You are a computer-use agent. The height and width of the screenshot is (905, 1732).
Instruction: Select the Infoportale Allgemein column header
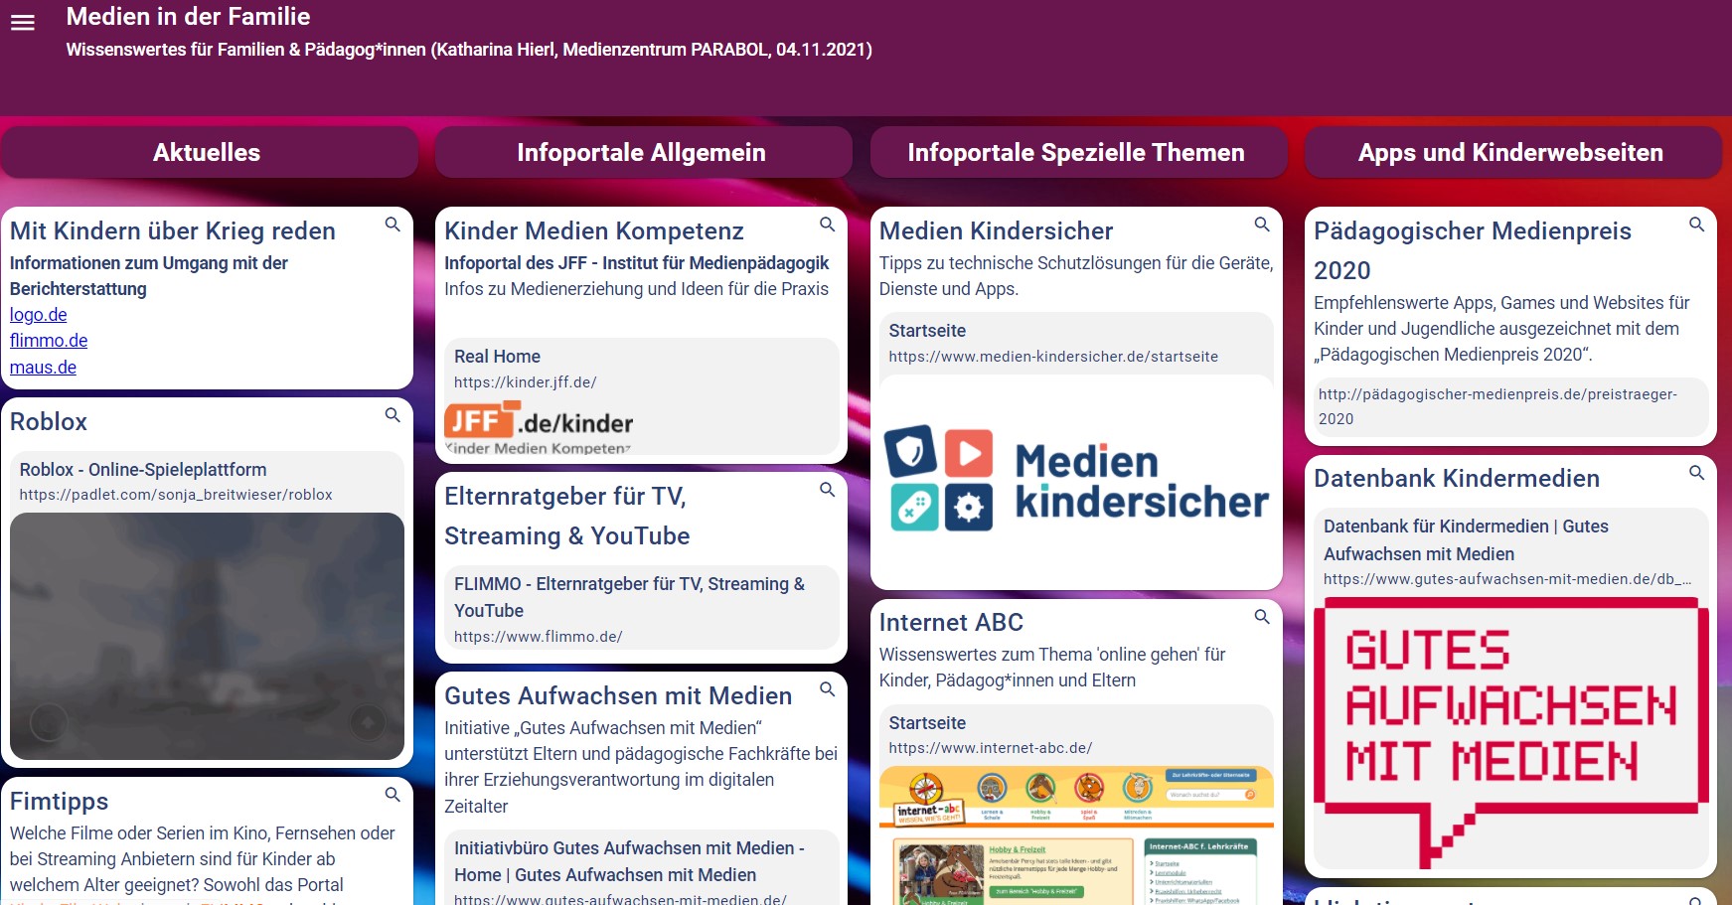click(641, 152)
